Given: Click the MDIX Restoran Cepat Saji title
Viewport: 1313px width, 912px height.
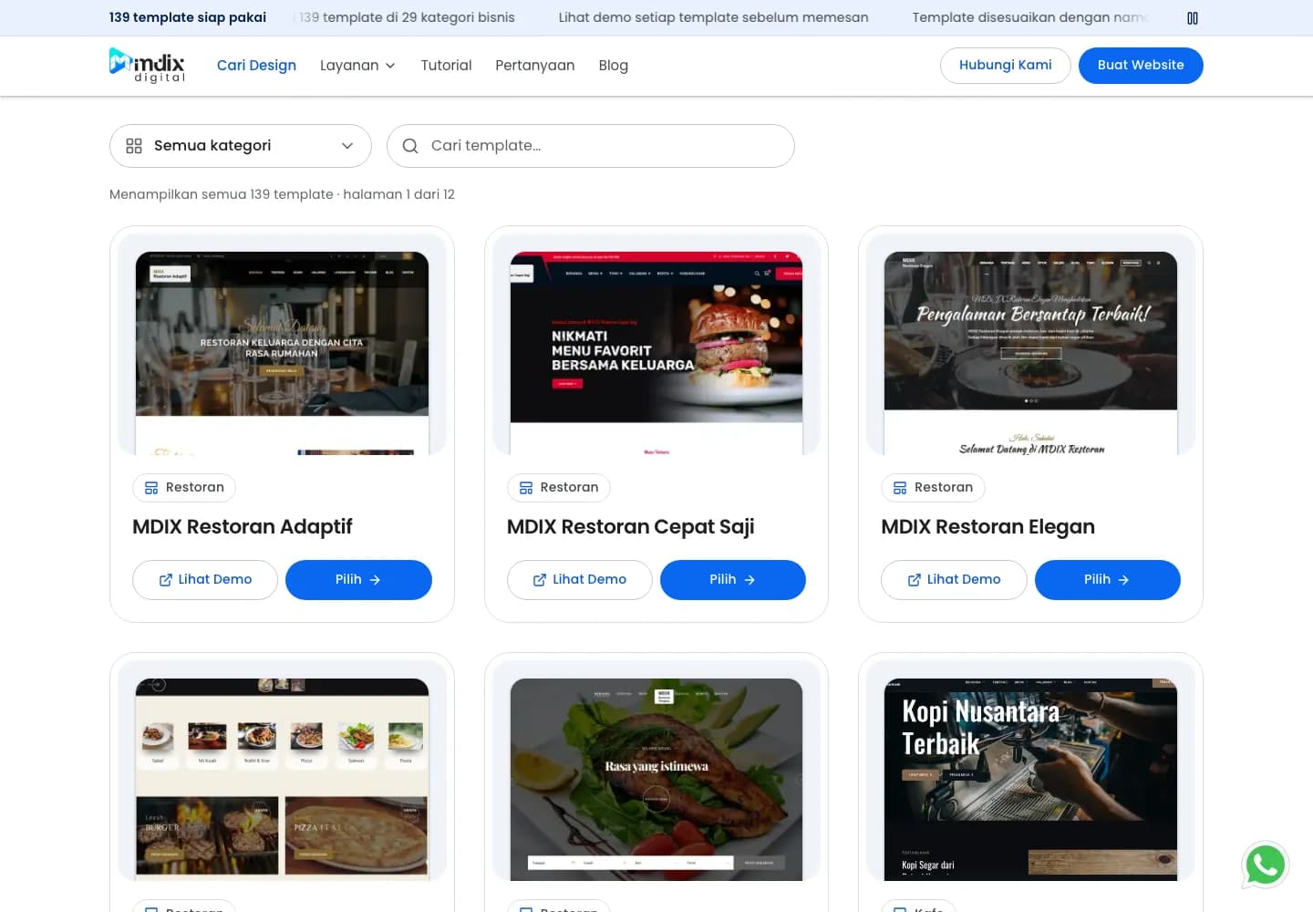Looking at the screenshot, I should tap(631, 527).
